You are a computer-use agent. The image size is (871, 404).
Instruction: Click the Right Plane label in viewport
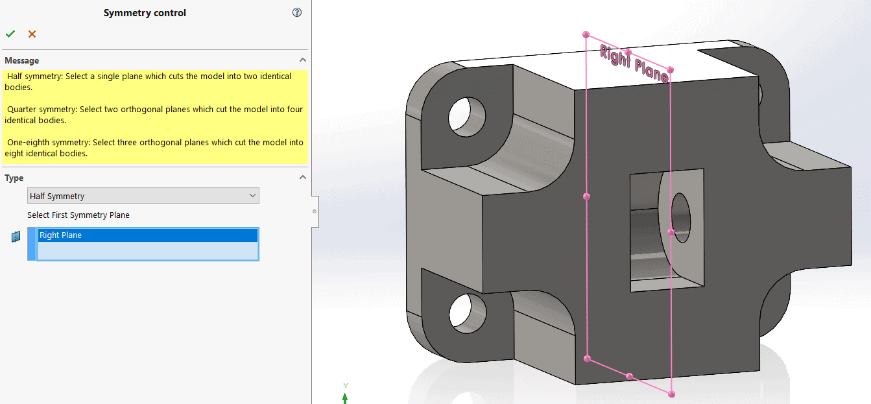(634, 64)
